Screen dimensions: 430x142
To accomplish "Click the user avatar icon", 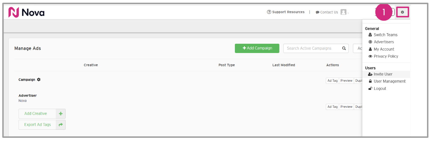I will point(343,12).
